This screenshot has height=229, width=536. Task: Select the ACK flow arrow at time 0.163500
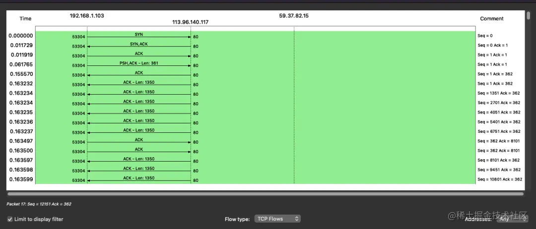pyautogui.click(x=139, y=152)
